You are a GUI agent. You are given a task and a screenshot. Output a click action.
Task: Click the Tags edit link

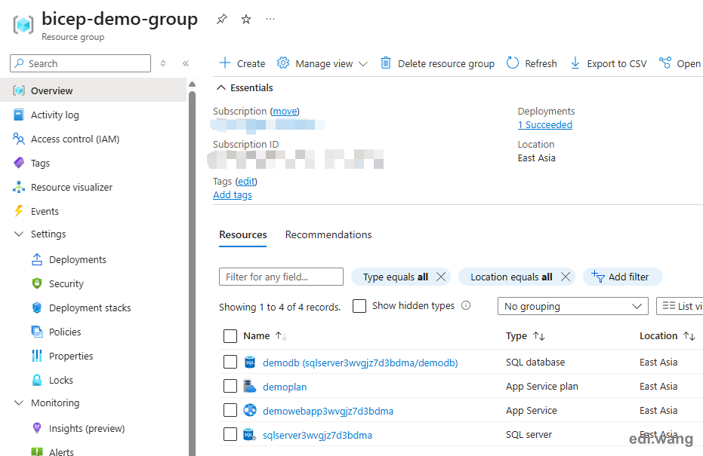pyautogui.click(x=246, y=181)
